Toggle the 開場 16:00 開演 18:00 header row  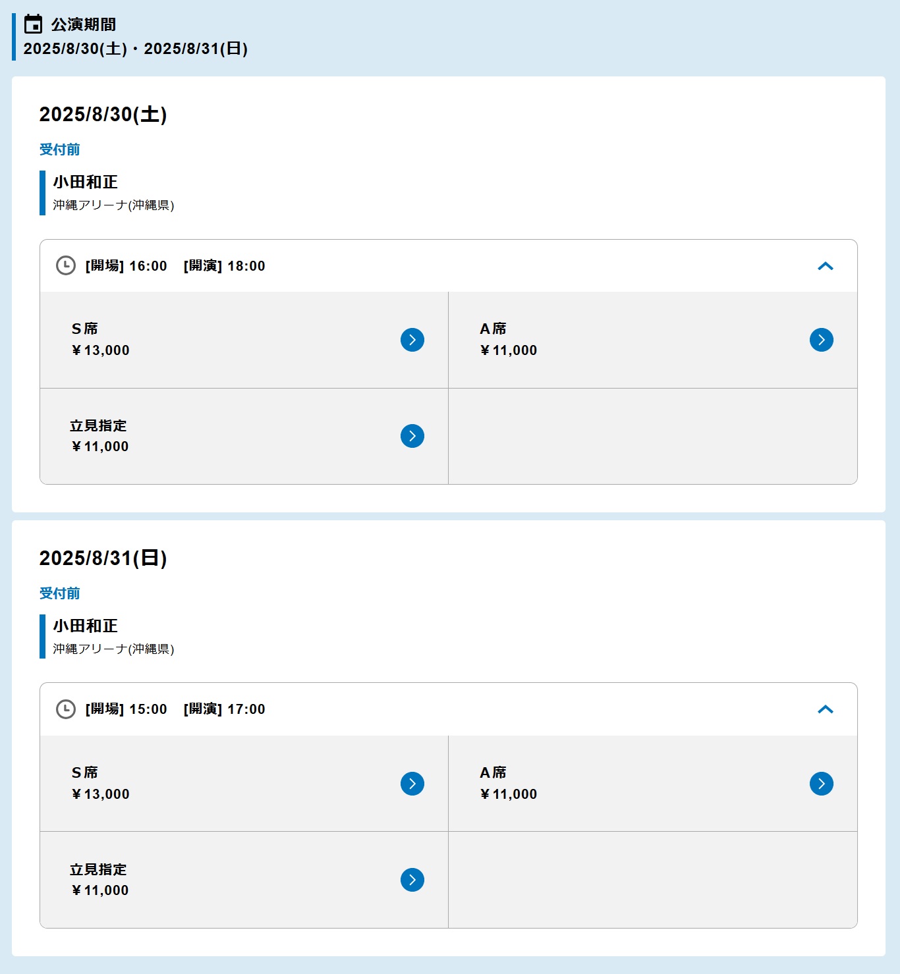click(449, 266)
